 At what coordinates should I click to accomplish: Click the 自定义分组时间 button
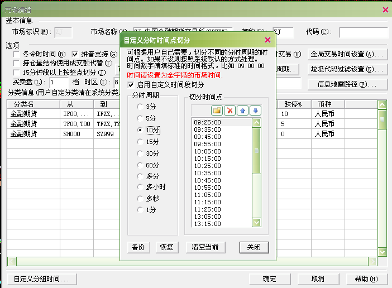(41, 279)
